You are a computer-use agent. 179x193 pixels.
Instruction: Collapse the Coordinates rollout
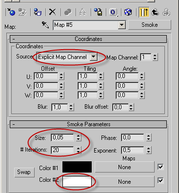88,39
